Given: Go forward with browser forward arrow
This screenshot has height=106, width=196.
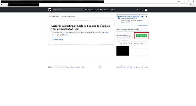Looking at the screenshot, I should (5, 5).
